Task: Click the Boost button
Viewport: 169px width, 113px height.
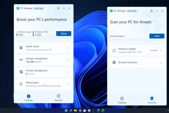Action: (64, 34)
